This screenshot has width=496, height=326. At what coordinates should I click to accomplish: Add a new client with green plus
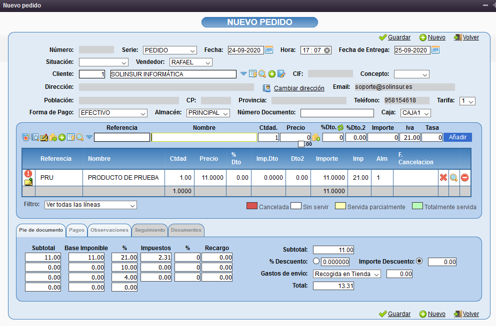[271, 74]
